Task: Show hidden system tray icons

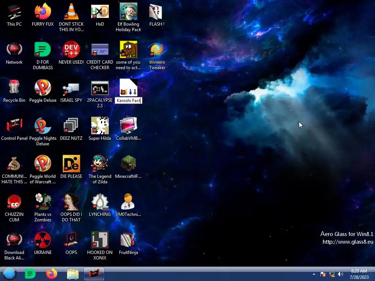Action: [314, 274]
